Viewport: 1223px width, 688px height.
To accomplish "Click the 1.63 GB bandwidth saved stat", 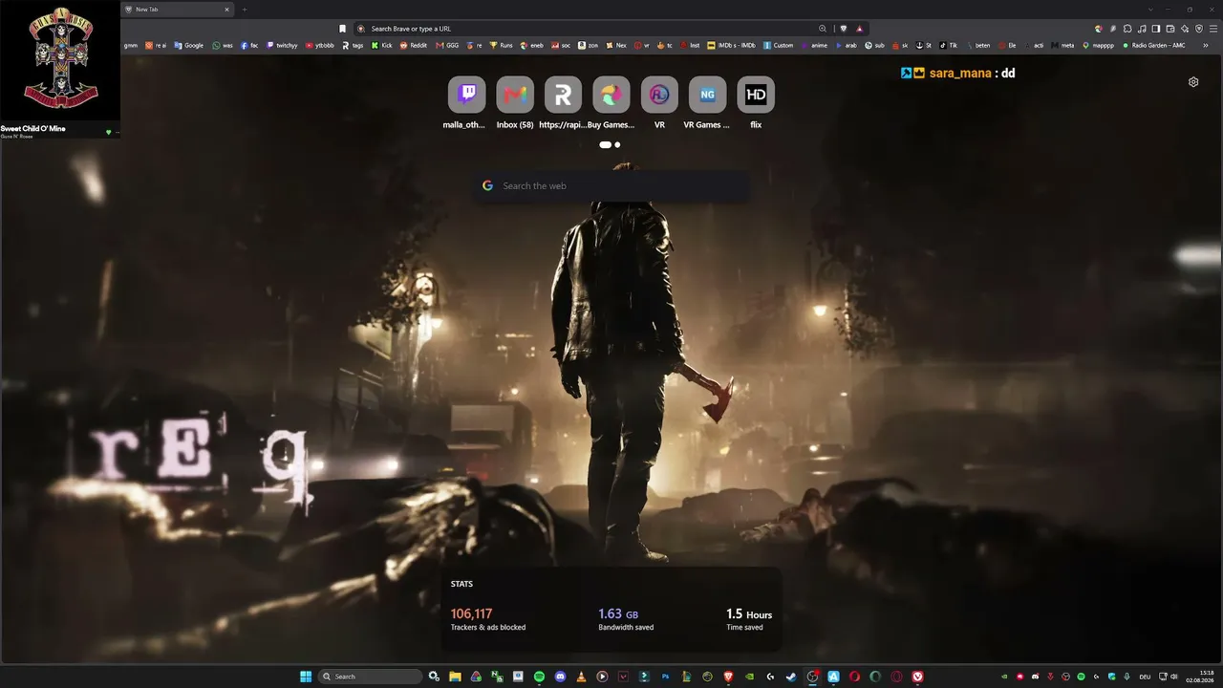I will pyautogui.click(x=626, y=620).
